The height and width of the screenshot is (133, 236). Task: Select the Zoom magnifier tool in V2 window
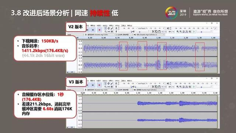click(105, 32)
